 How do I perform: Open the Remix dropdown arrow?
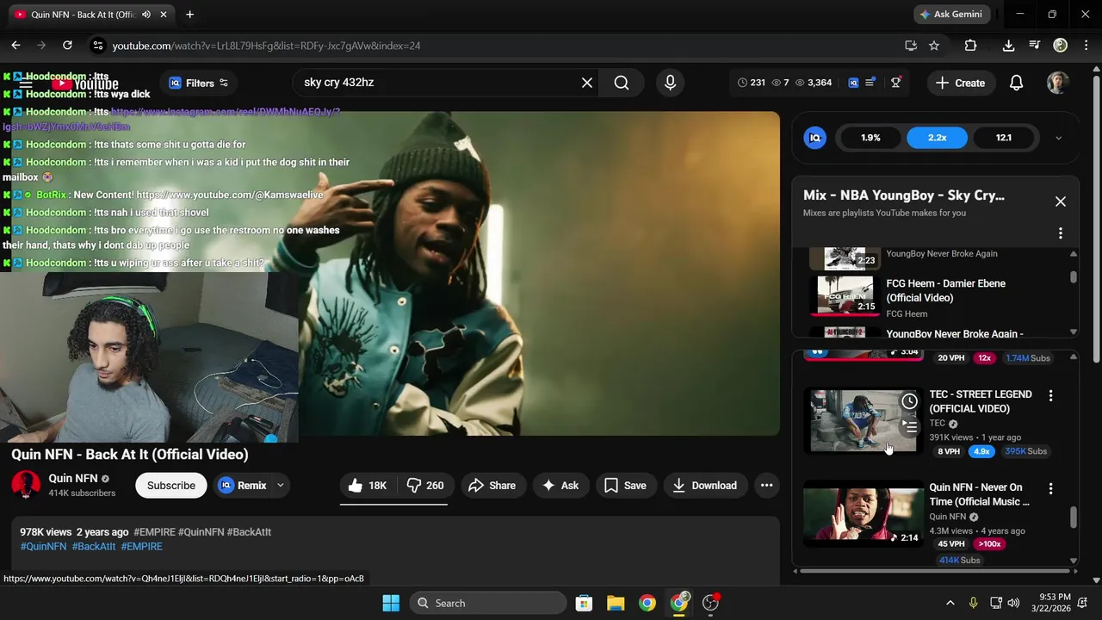tap(280, 486)
